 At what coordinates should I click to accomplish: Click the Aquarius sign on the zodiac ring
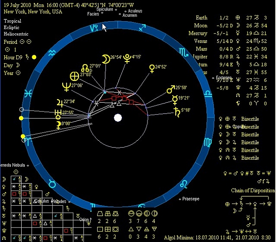pyautogui.click(x=52, y=53)
